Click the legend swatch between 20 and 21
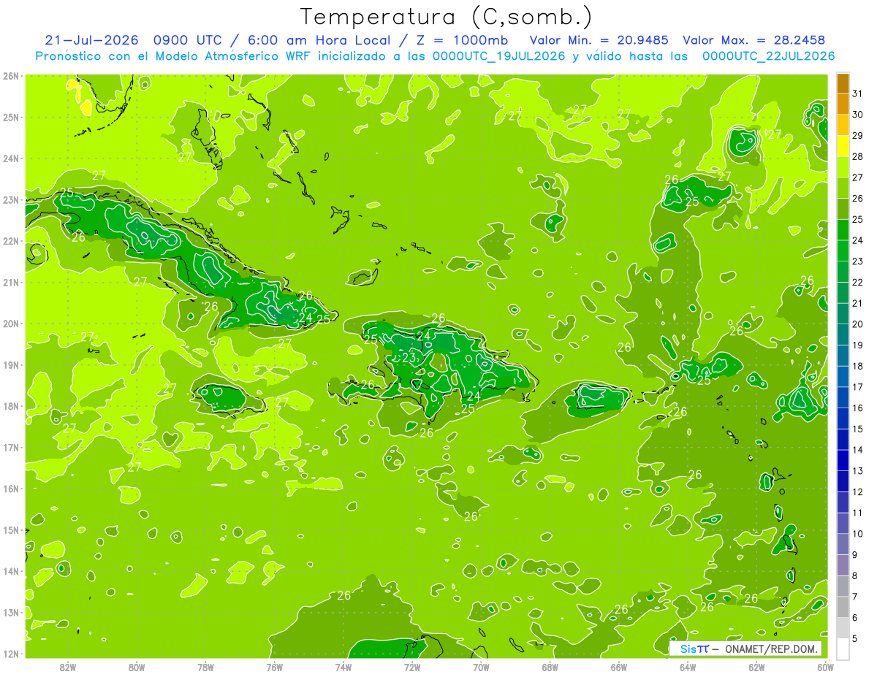The image size is (877, 677). click(x=843, y=314)
